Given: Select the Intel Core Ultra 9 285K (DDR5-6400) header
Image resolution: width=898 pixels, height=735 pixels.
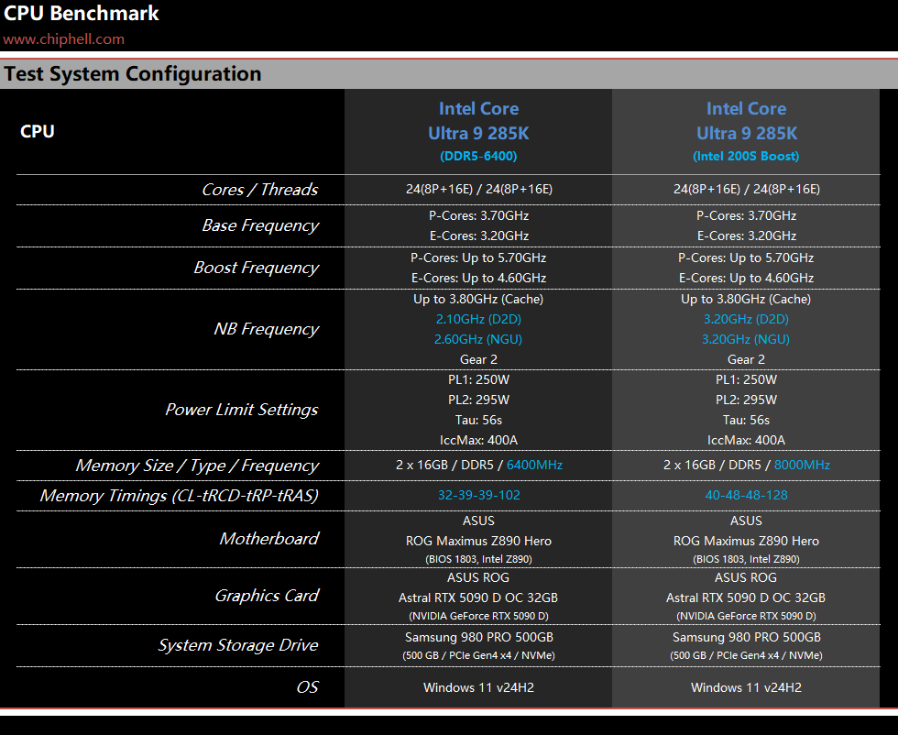Looking at the screenshot, I should (x=478, y=131).
